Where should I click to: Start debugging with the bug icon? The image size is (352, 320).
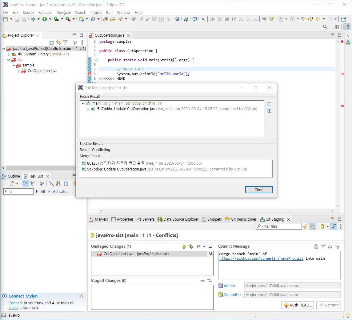coord(33,19)
